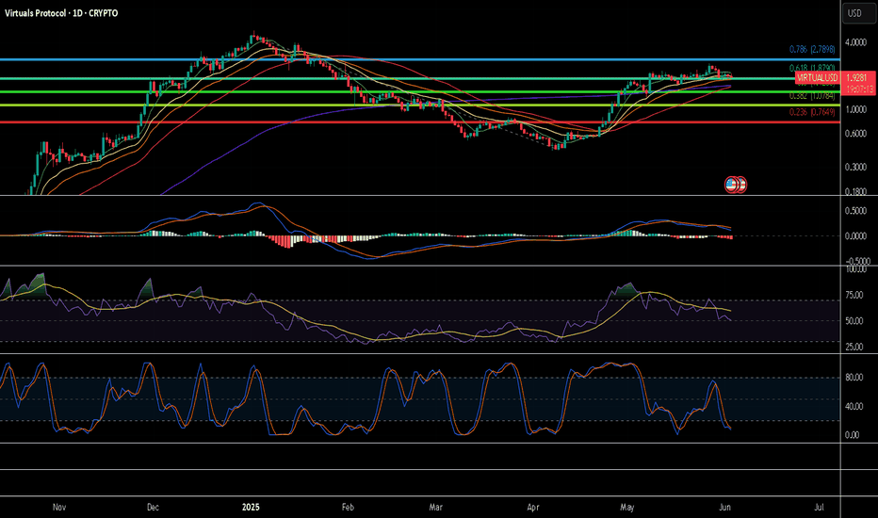Click the Jul label on time axis

[818, 508]
